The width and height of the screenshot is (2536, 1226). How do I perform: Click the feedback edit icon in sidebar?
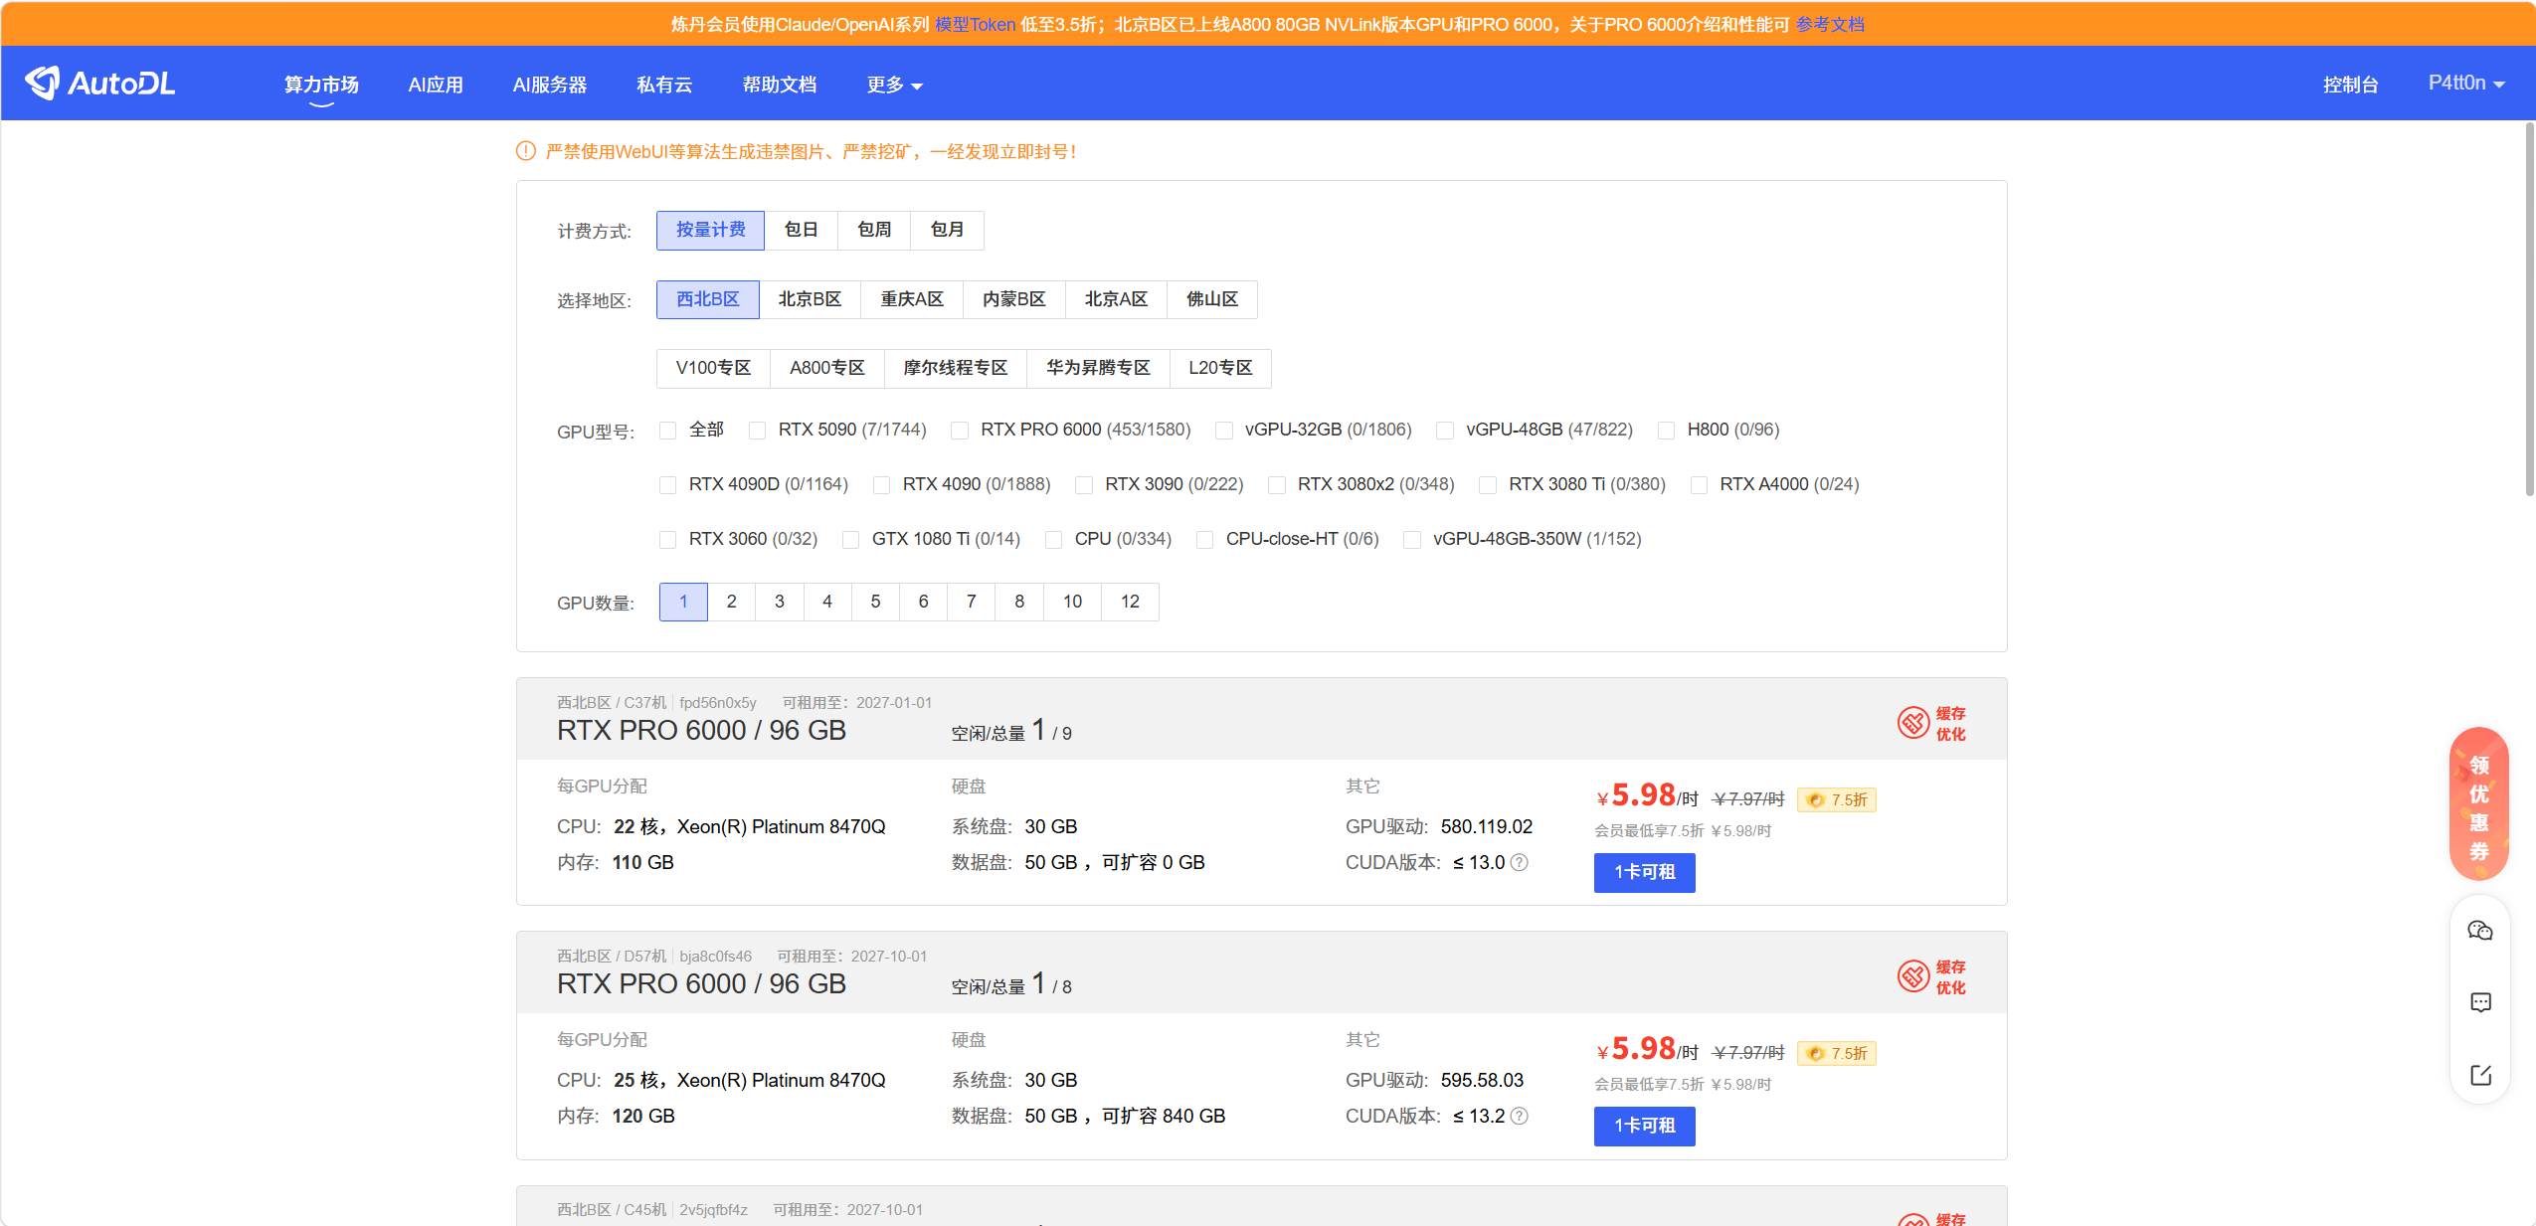pos(2480,1075)
